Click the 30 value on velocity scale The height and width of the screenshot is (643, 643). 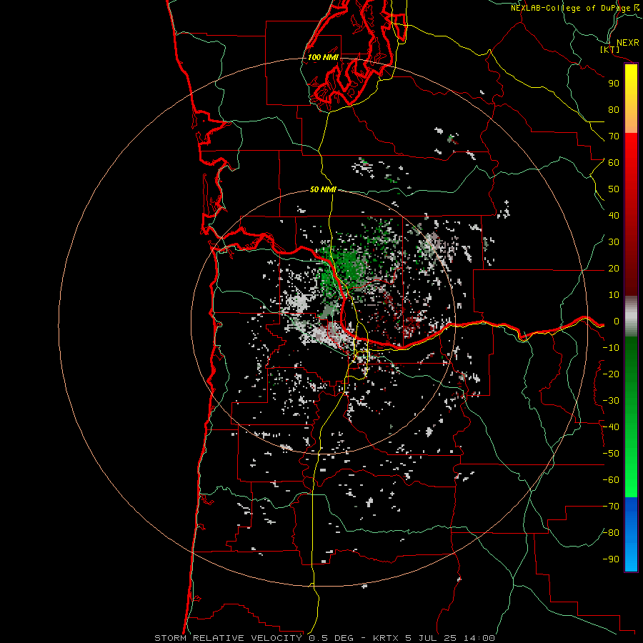coord(614,242)
